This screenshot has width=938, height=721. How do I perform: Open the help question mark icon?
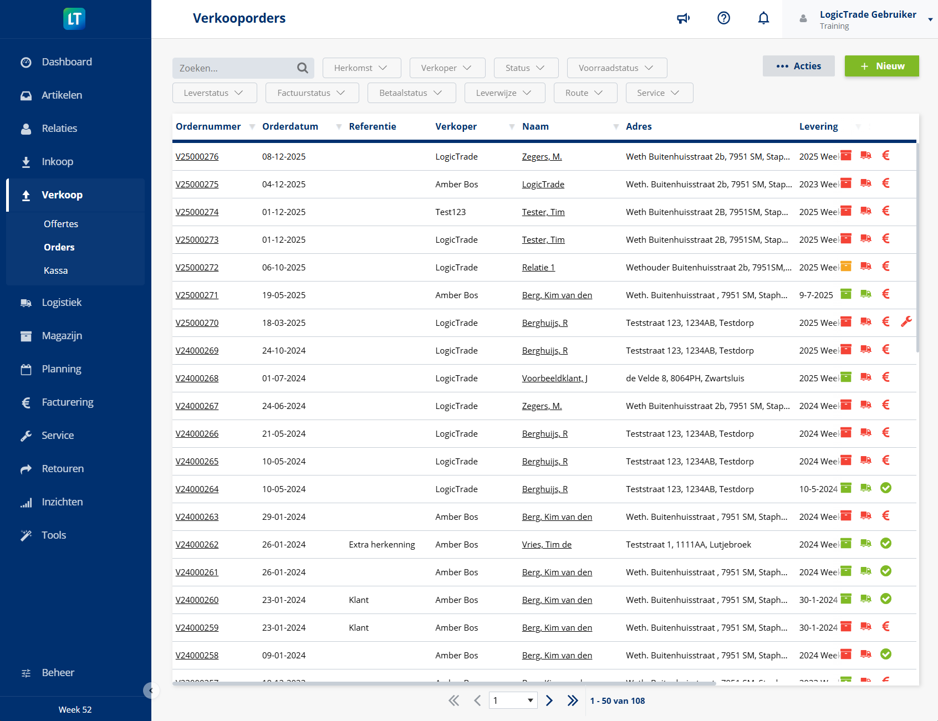[x=723, y=18]
